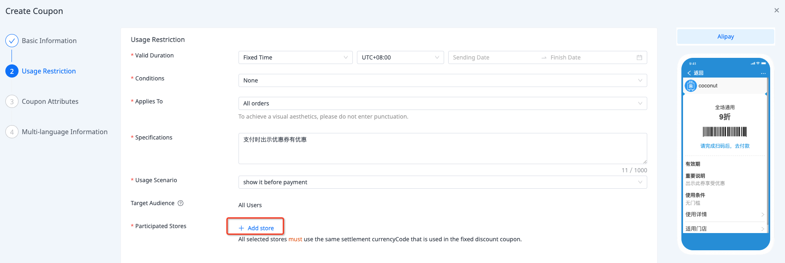Open the Usage Scenario dropdown
Viewport: 785px width, 263px height.
pos(442,182)
